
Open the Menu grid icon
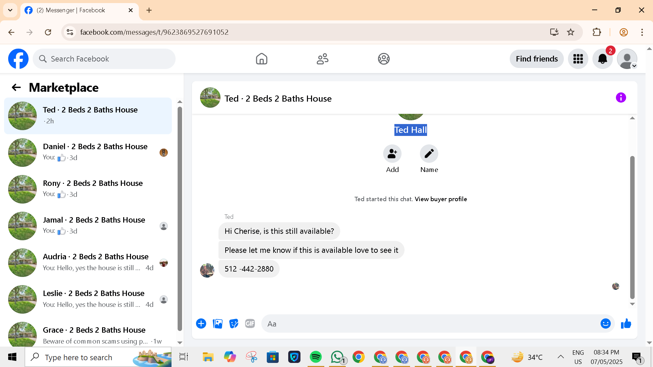[x=578, y=59]
